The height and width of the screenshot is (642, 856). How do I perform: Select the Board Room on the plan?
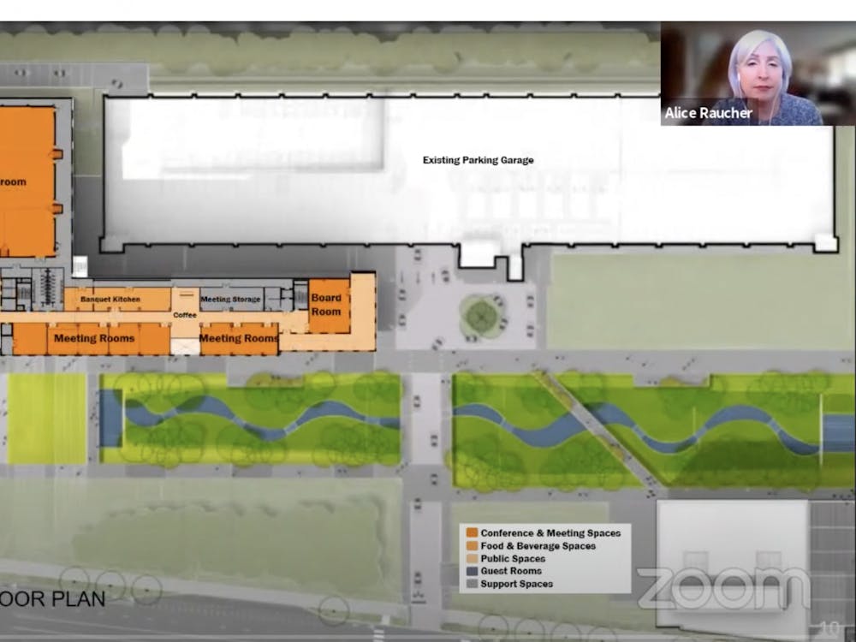tap(326, 306)
